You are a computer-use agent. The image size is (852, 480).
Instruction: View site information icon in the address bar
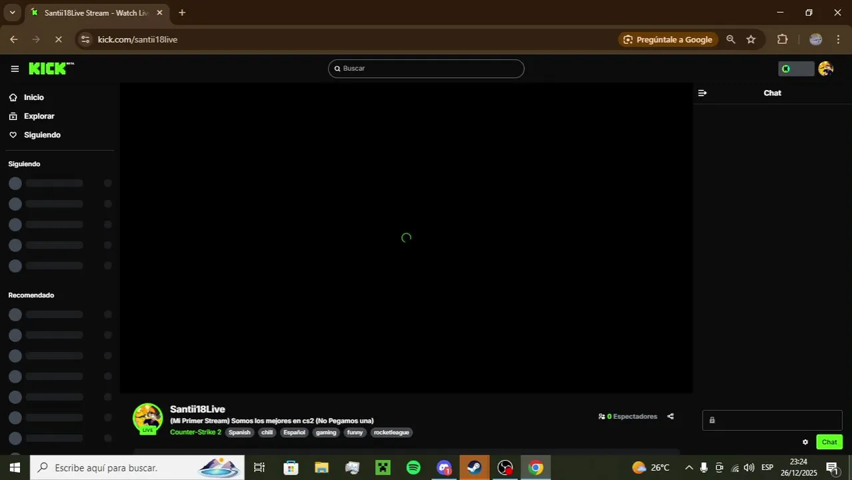pyautogui.click(x=85, y=39)
